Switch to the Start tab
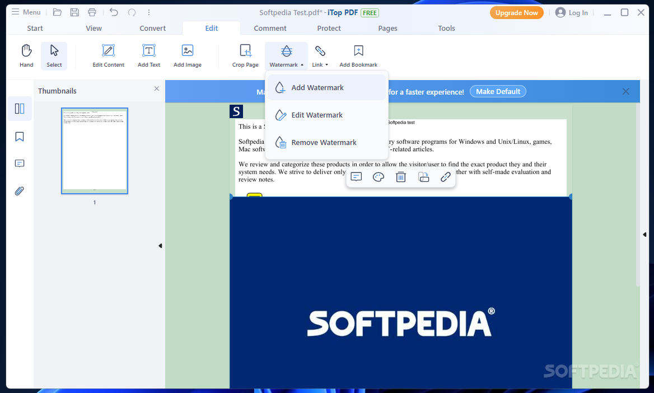The image size is (654, 393). click(x=35, y=28)
